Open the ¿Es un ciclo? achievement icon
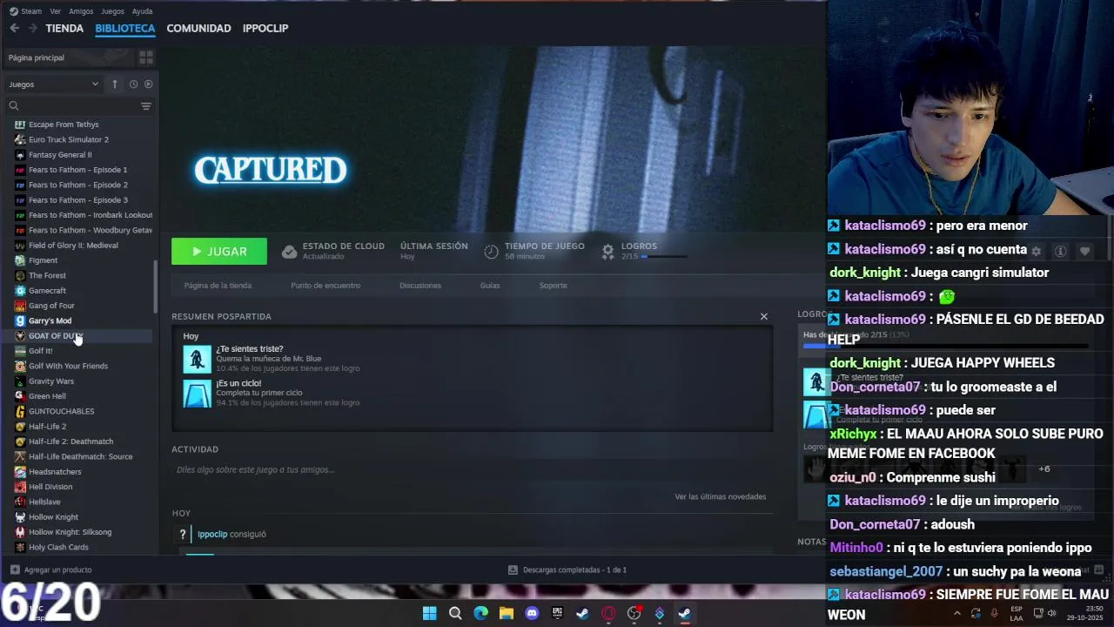This screenshot has height=627, width=1114. pyautogui.click(x=197, y=393)
